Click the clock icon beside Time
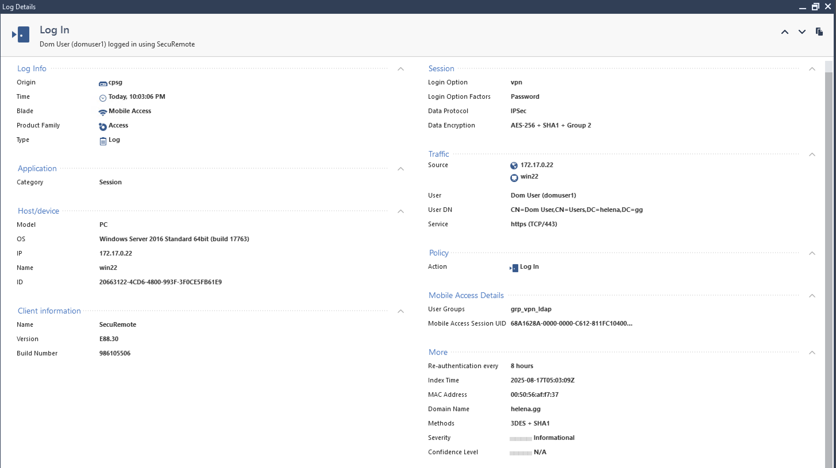The width and height of the screenshot is (836, 468). point(103,98)
